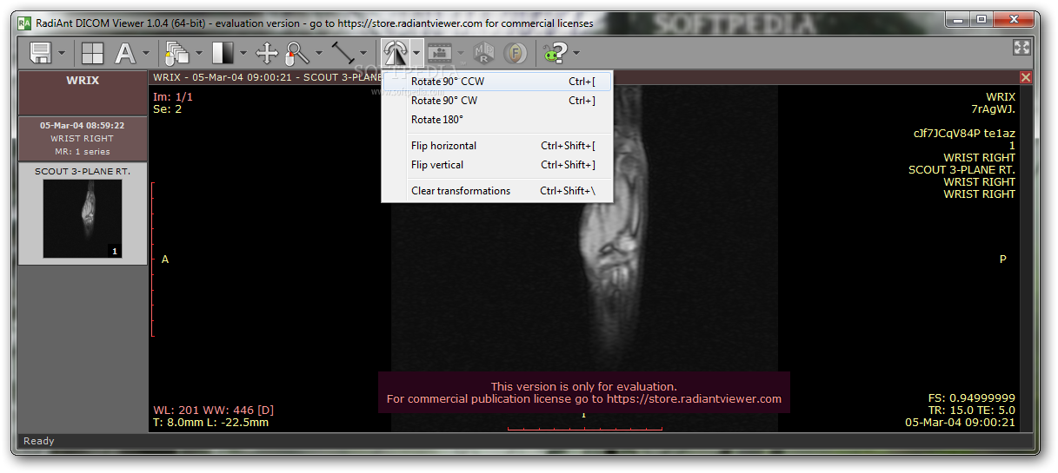Click the green ant help icon

(555, 54)
